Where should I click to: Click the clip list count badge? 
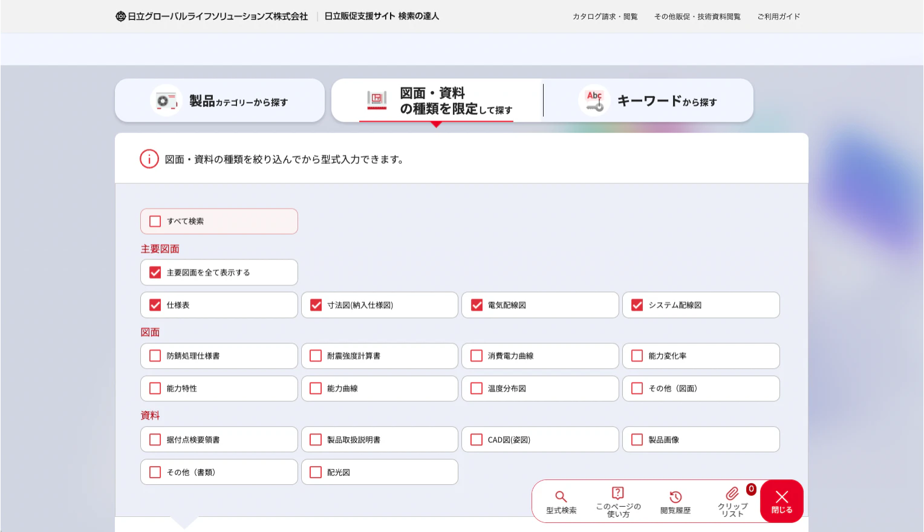tap(751, 489)
